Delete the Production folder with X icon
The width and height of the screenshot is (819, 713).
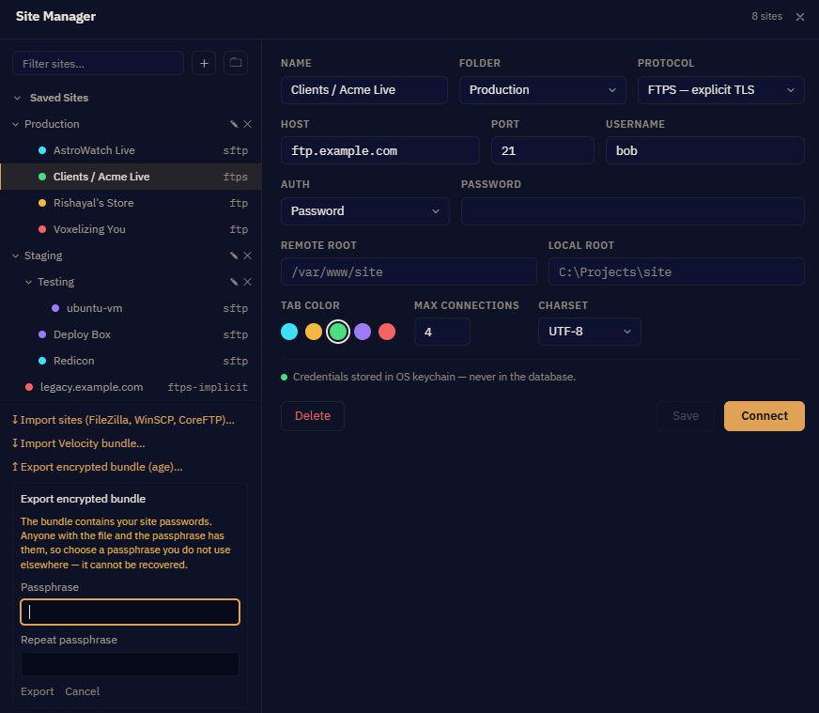248,124
